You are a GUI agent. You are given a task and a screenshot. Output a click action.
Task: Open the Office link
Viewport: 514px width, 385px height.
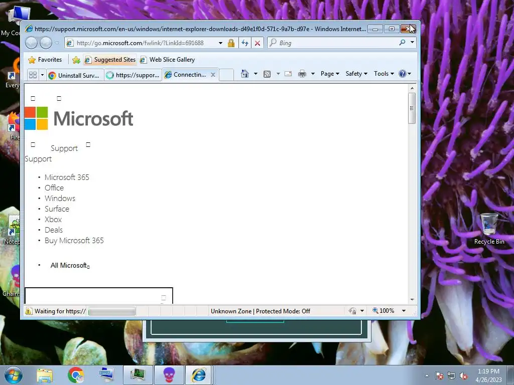(x=54, y=188)
